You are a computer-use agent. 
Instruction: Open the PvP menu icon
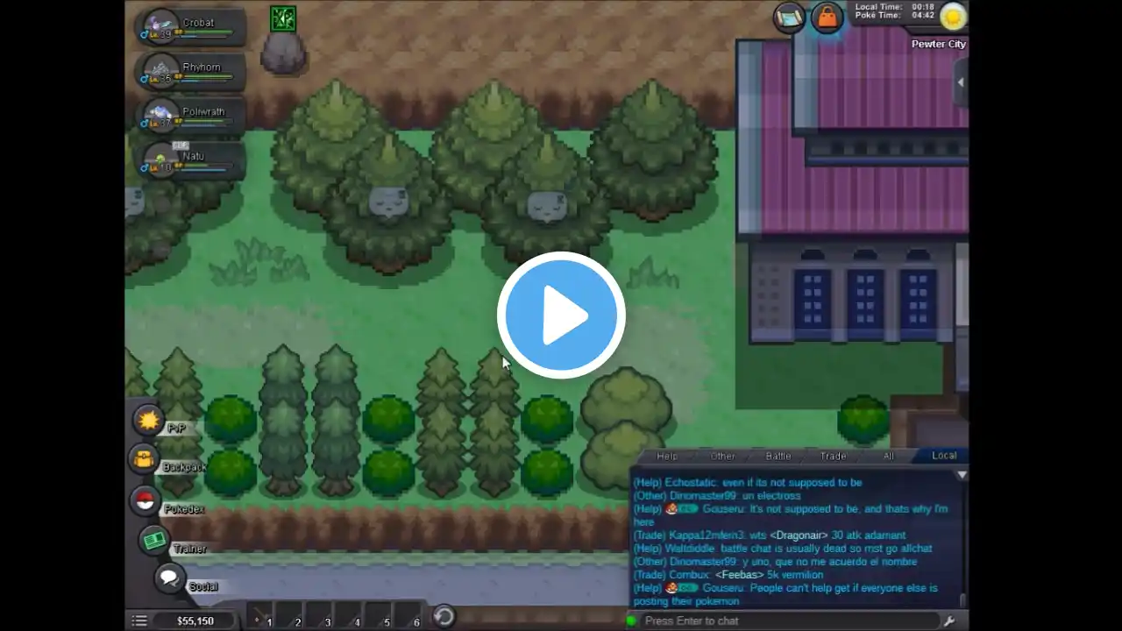tap(149, 421)
